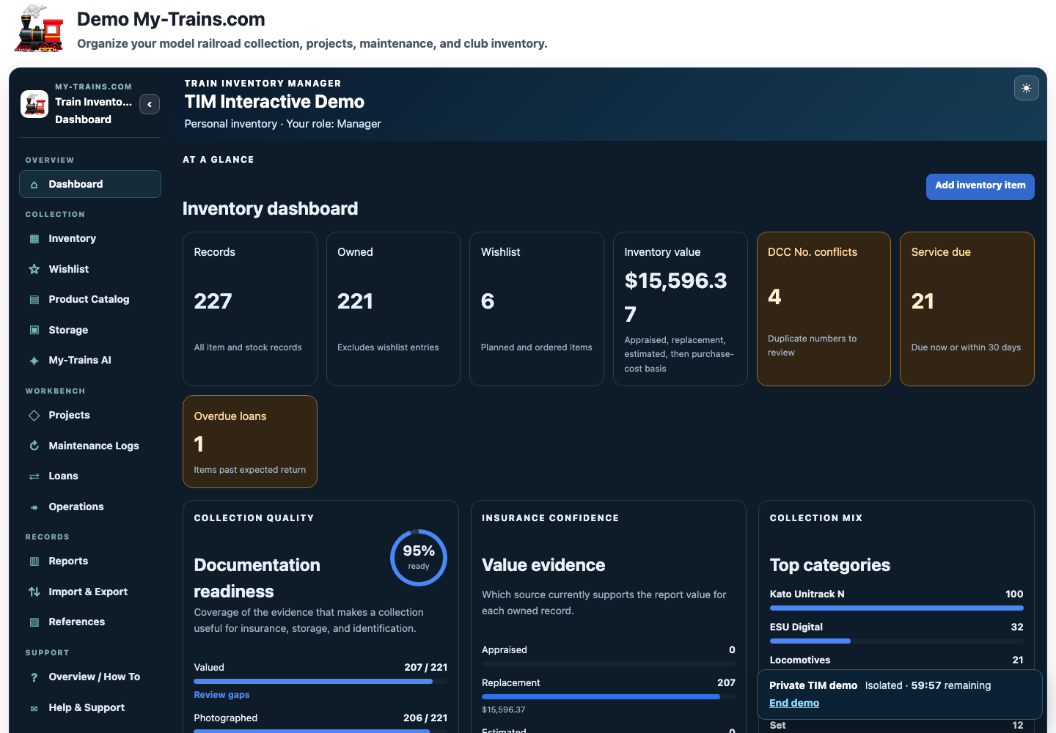Select Storage in the sidebar
Image resolution: width=1056 pixels, height=733 pixels.
click(x=90, y=330)
